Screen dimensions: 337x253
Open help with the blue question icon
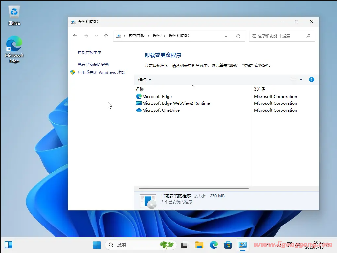(312, 80)
